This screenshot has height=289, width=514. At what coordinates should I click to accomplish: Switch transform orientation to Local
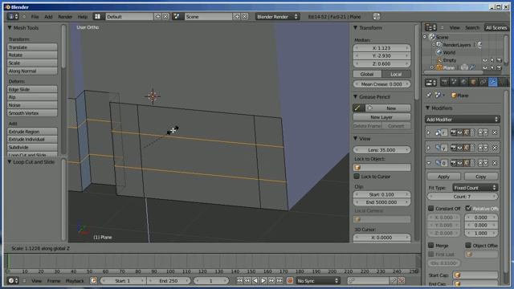[x=396, y=74]
